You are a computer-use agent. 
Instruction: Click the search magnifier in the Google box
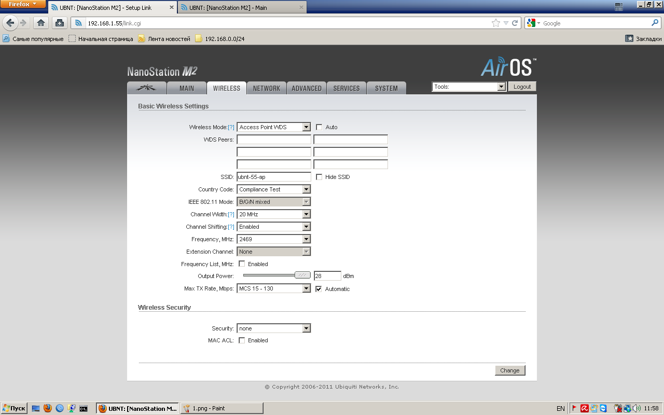click(x=655, y=23)
